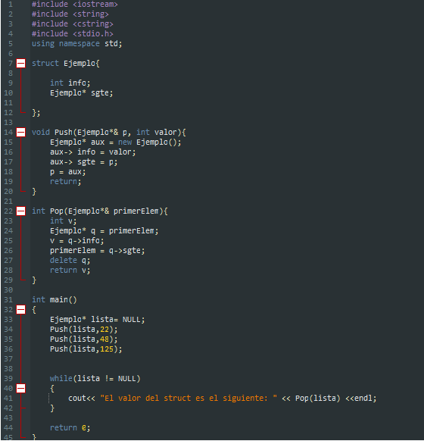Click line number 1 in the gutter

11,5
